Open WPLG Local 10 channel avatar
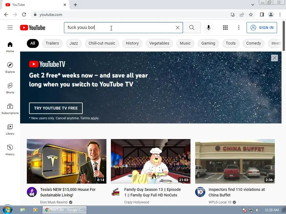The image size is (286, 214). (200, 192)
